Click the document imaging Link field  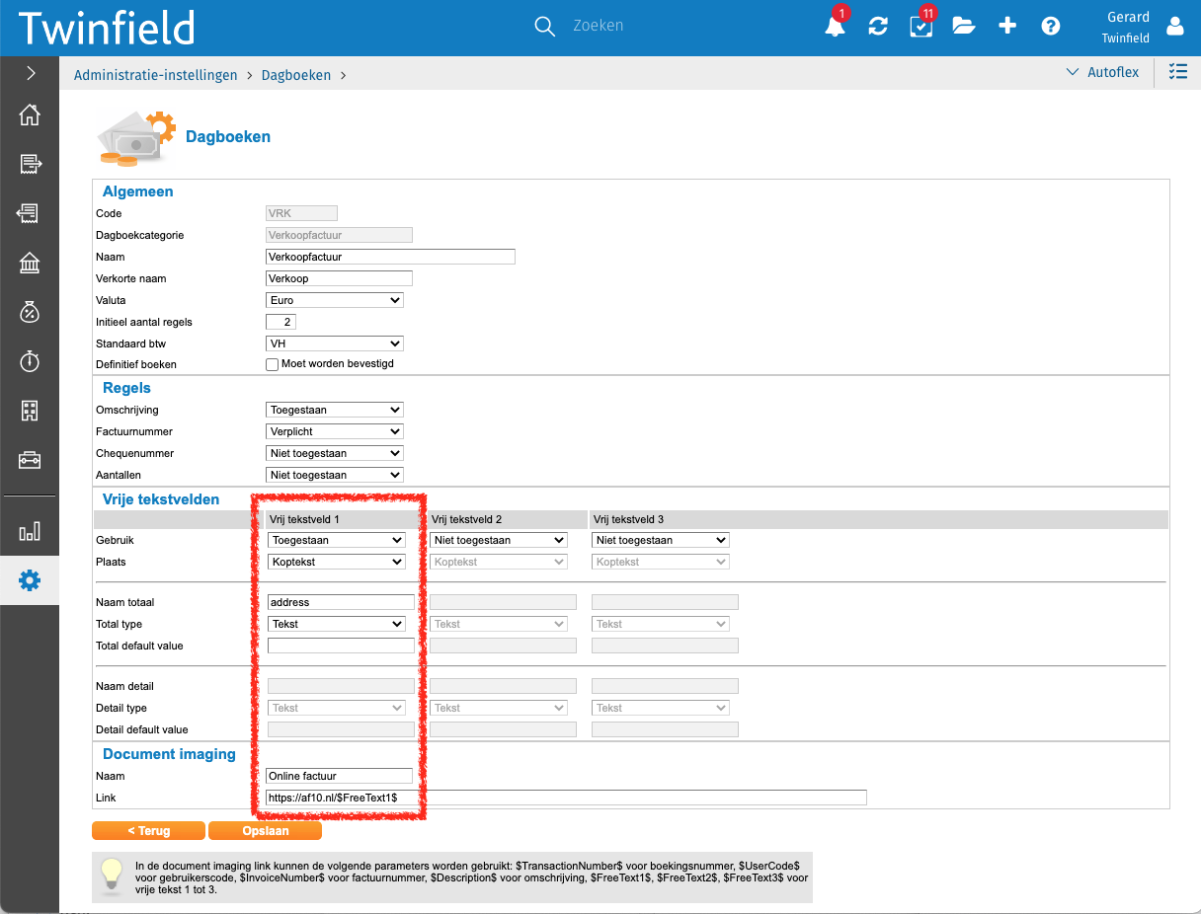coord(566,798)
